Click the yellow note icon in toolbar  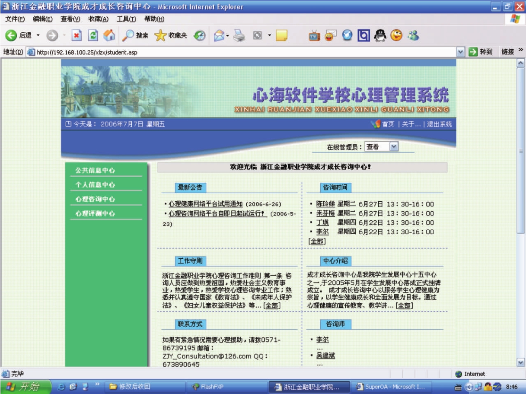(x=281, y=35)
